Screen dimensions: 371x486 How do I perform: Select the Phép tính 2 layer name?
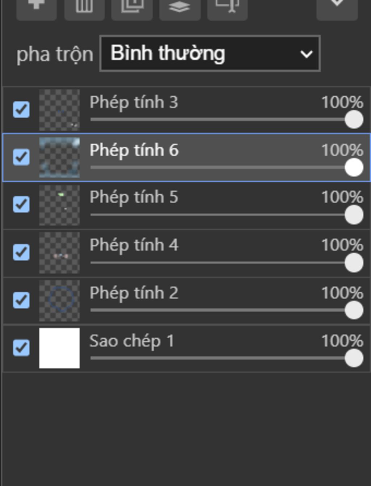coord(134,293)
